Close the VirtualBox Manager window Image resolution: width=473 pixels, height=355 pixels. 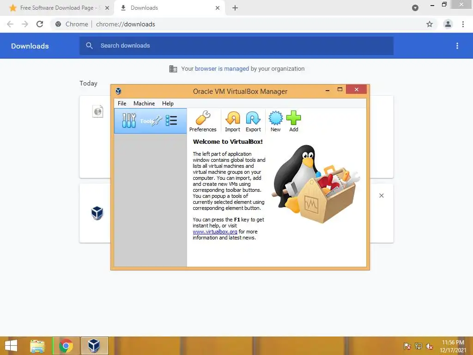(x=356, y=89)
